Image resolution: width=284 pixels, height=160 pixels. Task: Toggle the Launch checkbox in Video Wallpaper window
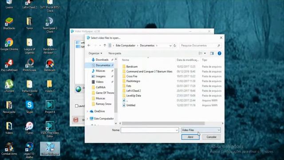(76, 106)
